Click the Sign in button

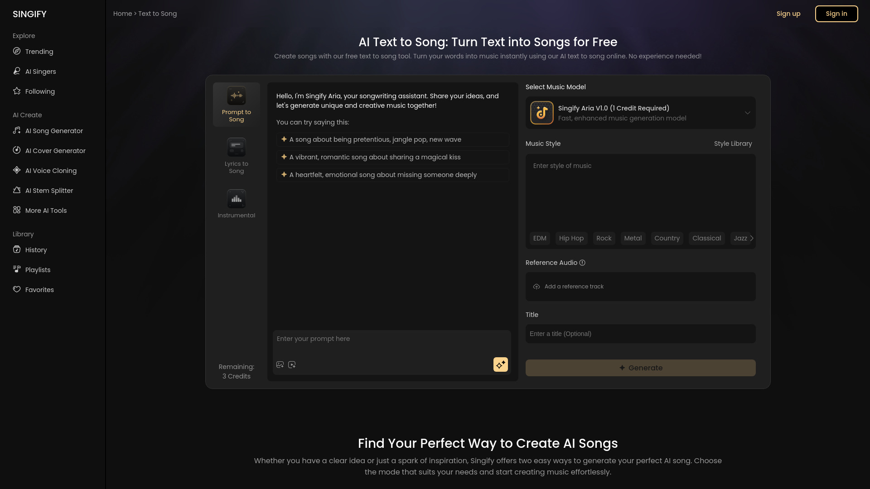tap(836, 14)
